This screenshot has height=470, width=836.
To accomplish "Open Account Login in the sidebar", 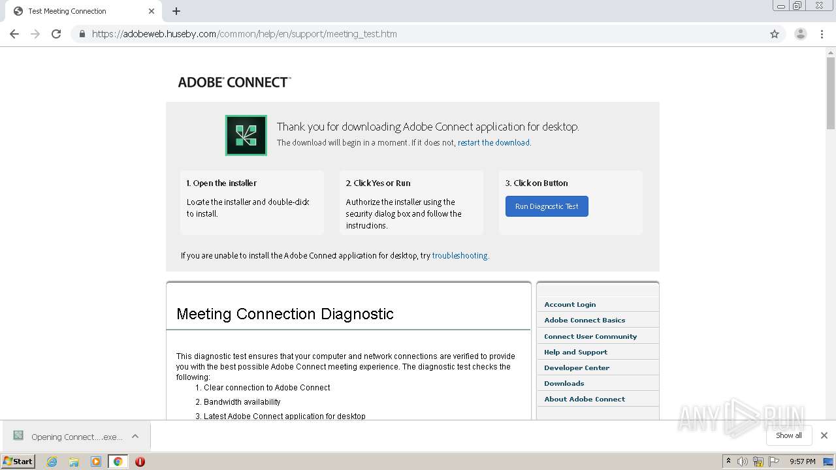I will click(570, 304).
